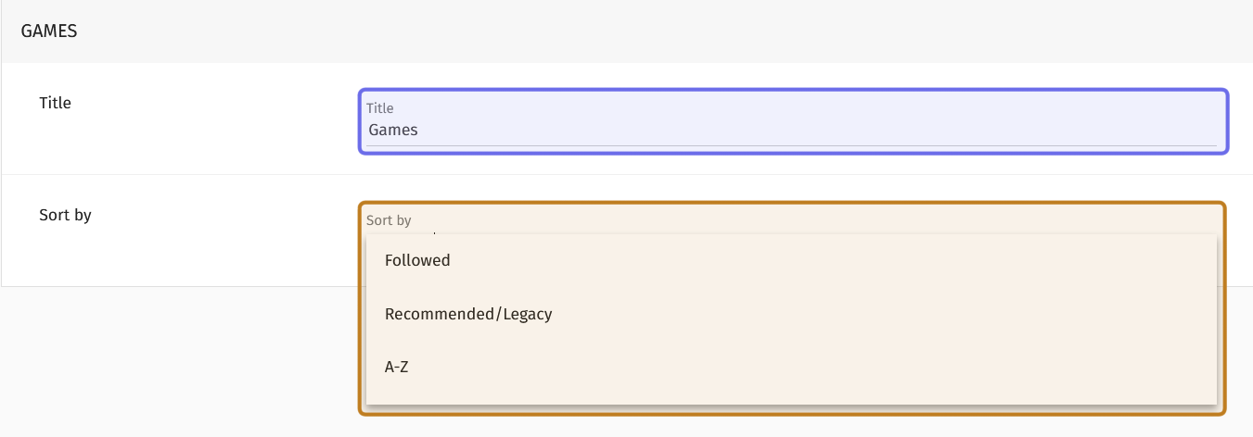Click the Sort by row label on left

point(65,215)
